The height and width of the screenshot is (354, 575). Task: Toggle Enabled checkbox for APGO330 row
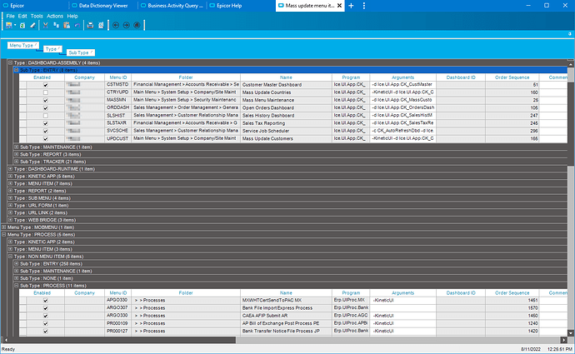(x=46, y=301)
